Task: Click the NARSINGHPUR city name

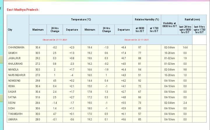Action: pyautogui.click(x=17, y=75)
